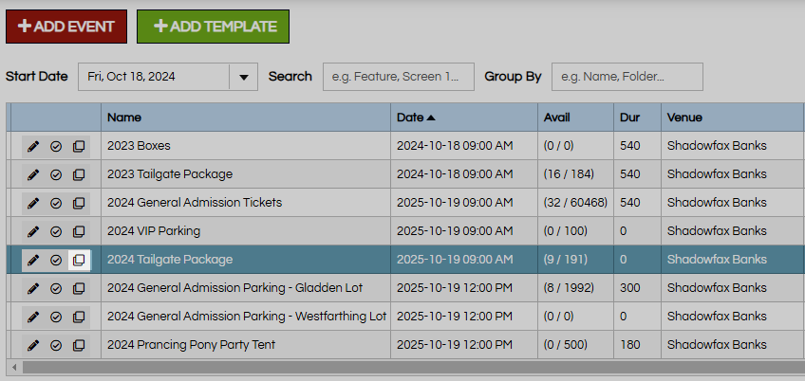
Task: Click the Group By field
Action: [627, 77]
